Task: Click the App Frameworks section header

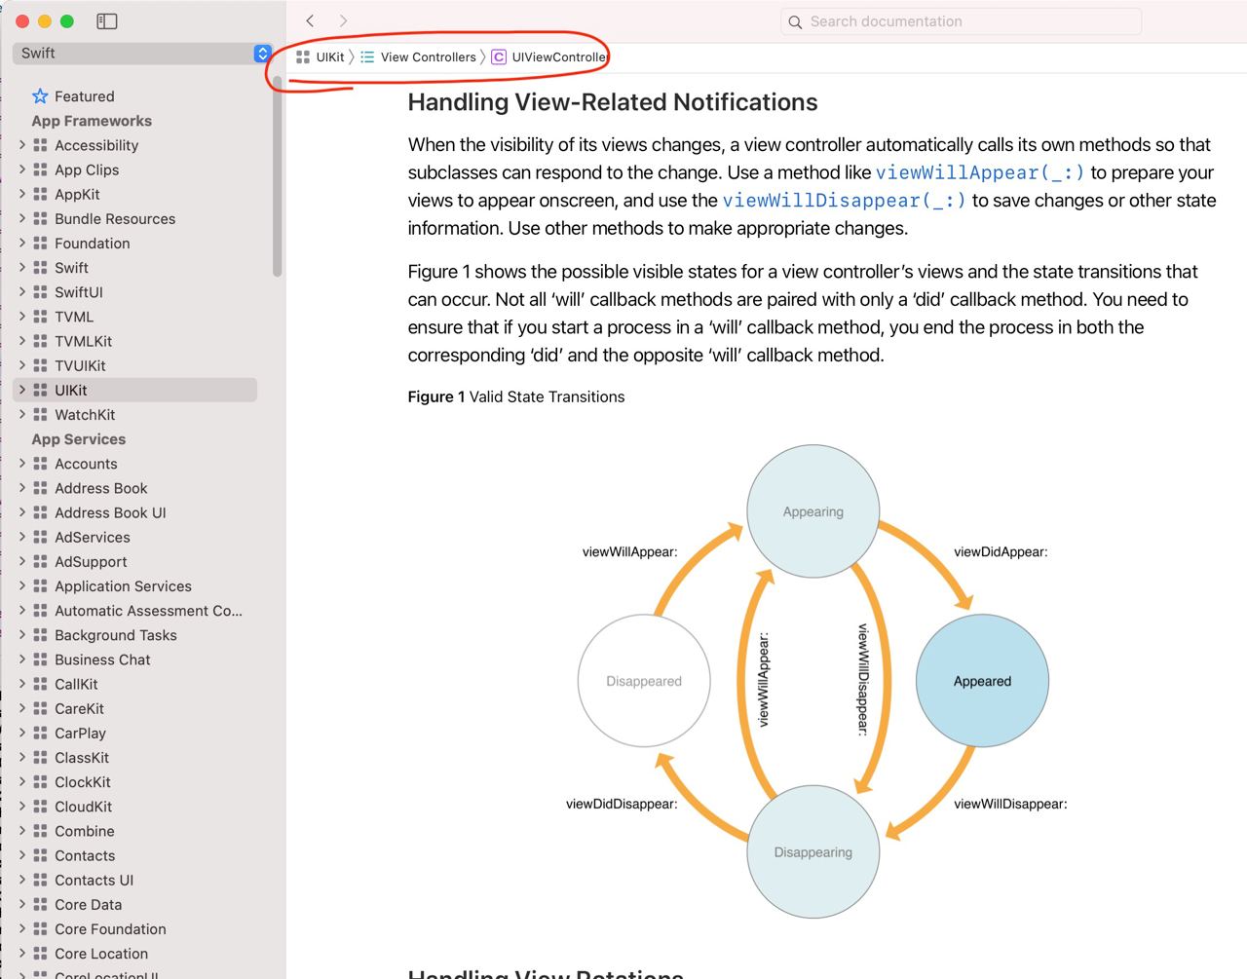Action: [92, 121]
